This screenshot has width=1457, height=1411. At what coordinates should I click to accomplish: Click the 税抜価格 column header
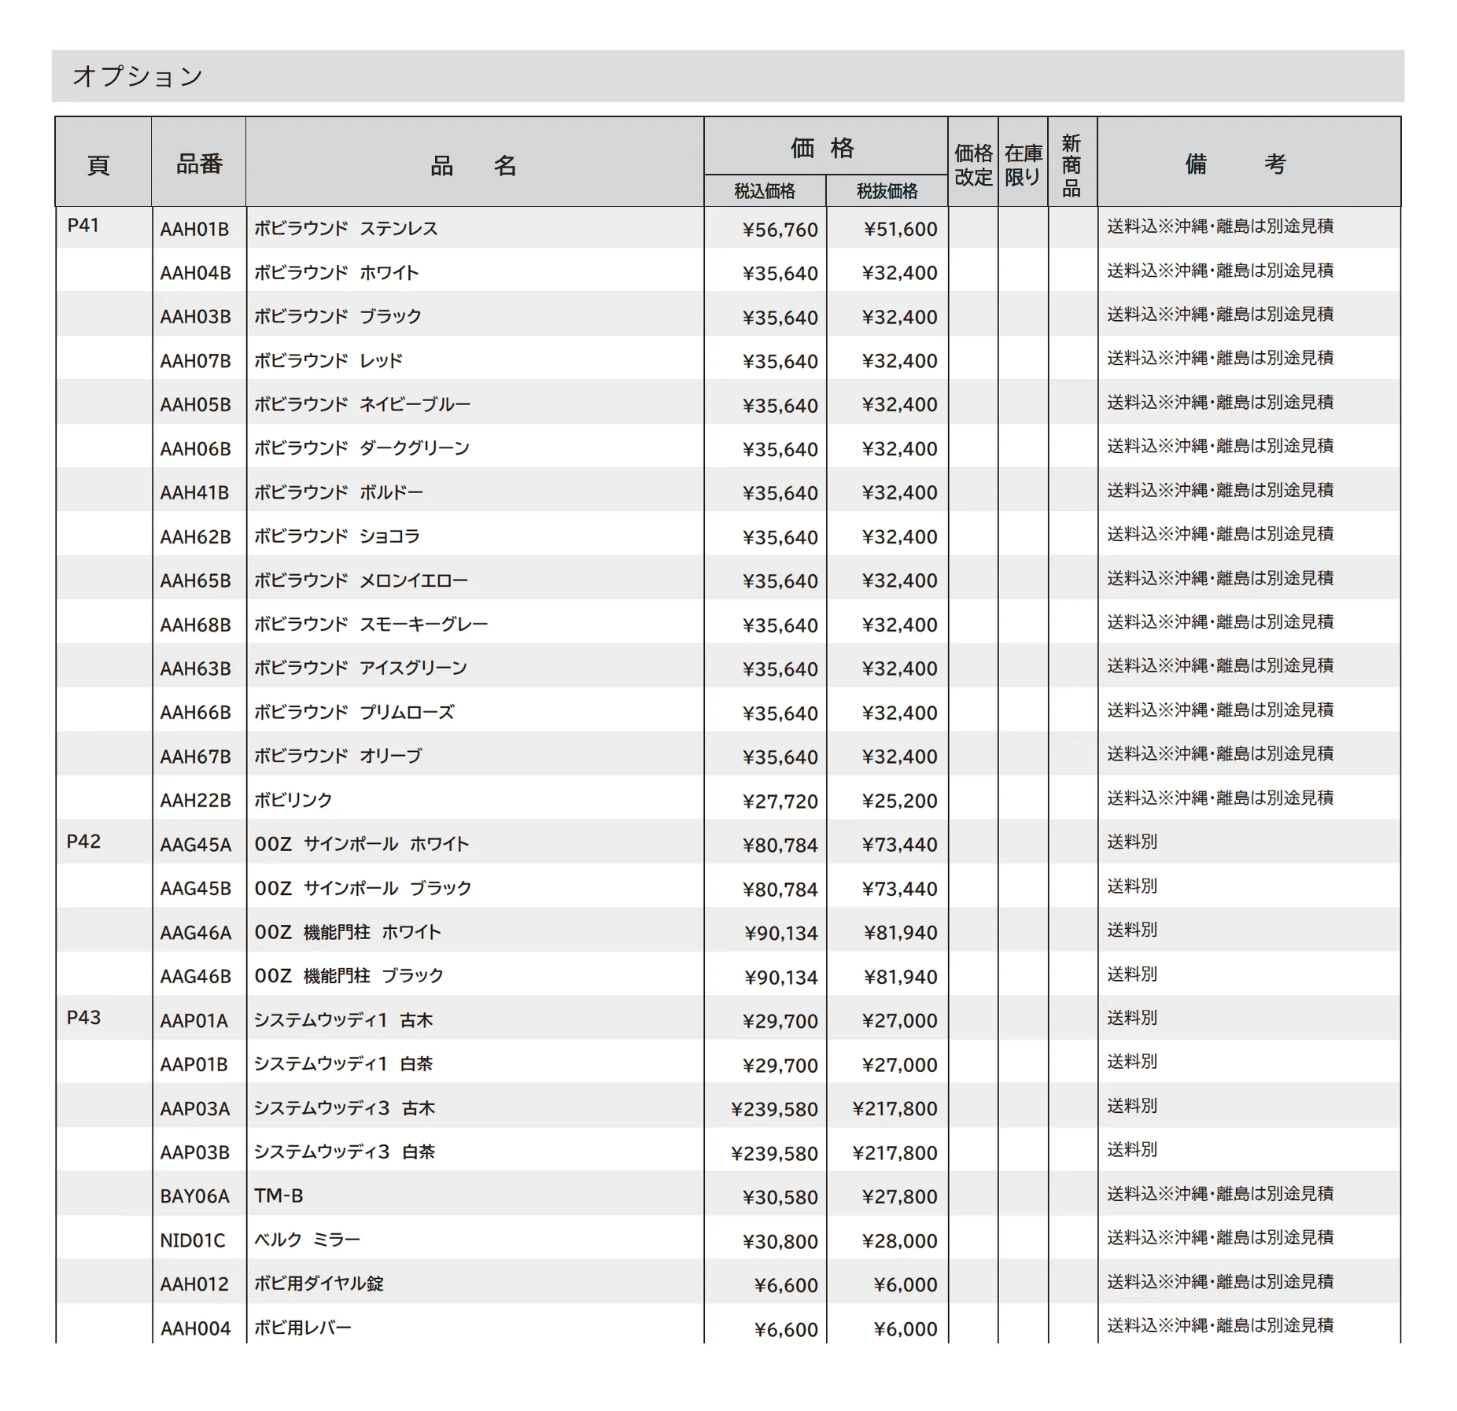[887, 191]
